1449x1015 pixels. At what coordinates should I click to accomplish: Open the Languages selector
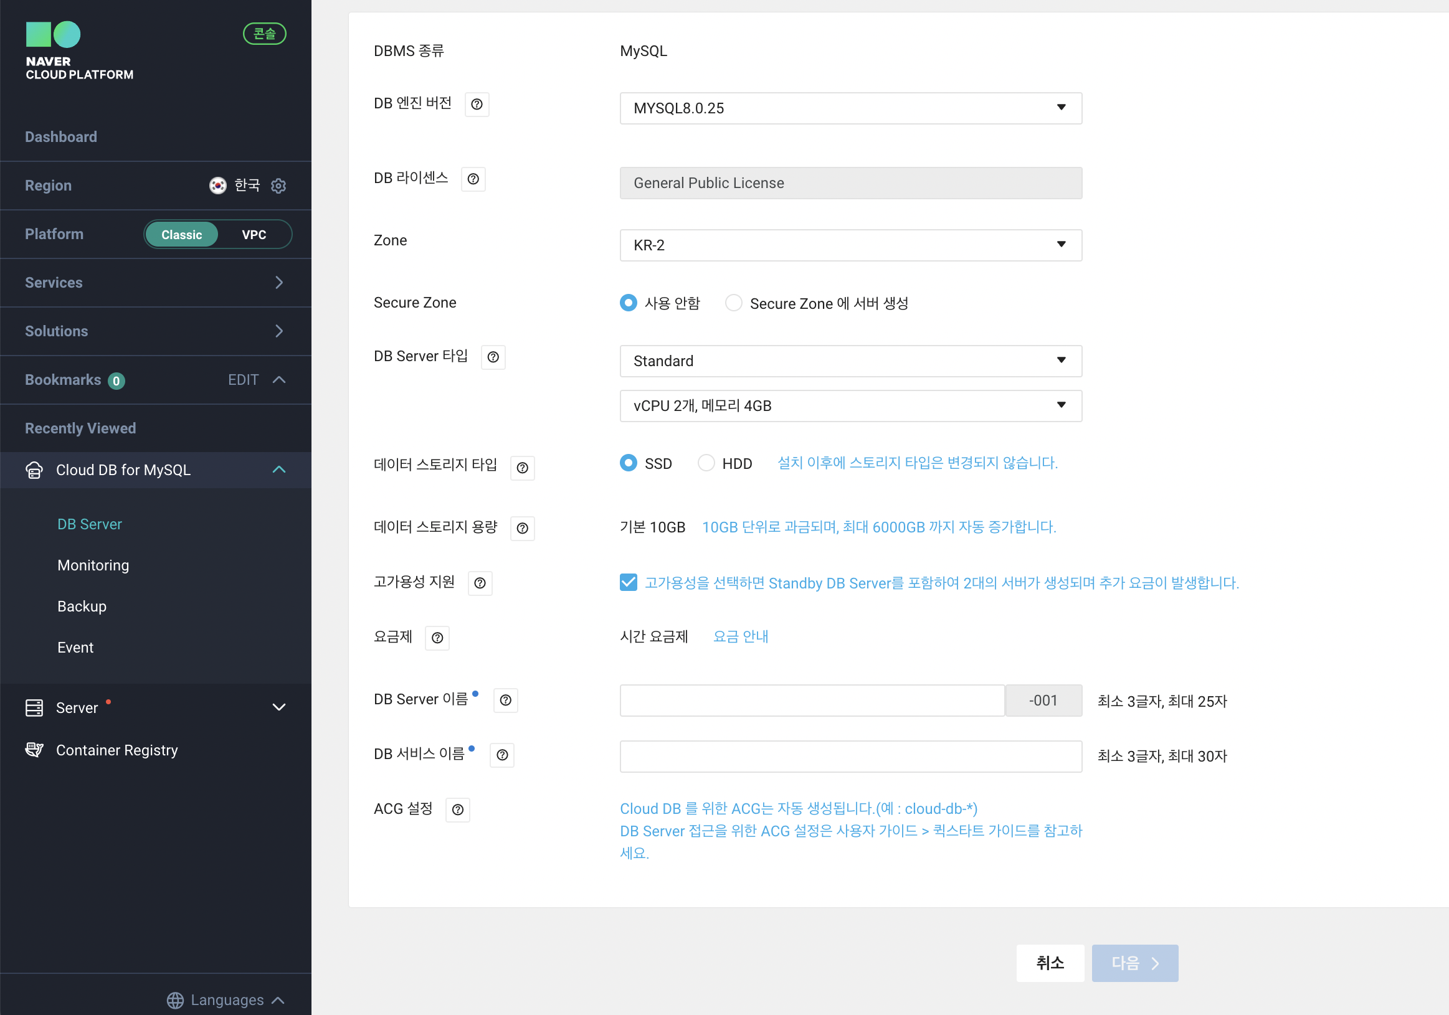[x=226, y=1000]
